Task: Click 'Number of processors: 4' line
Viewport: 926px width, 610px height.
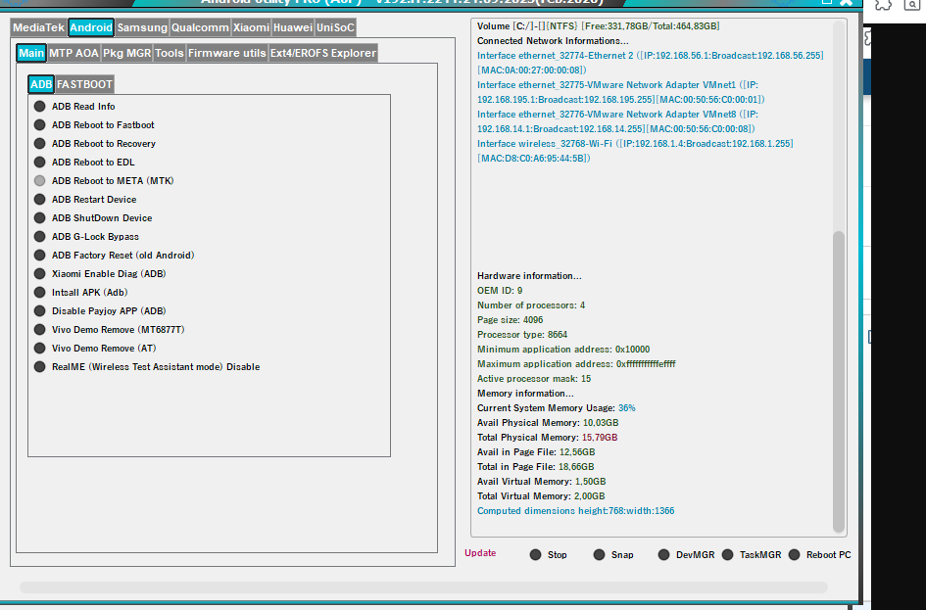Action: (531, 305)
